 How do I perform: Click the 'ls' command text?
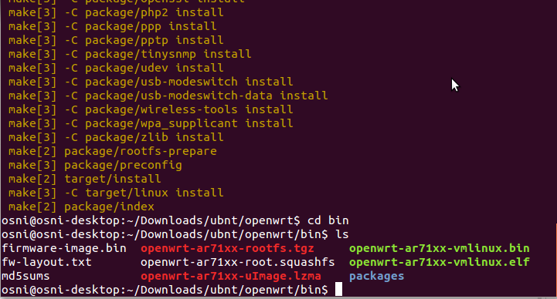point(341,234)
